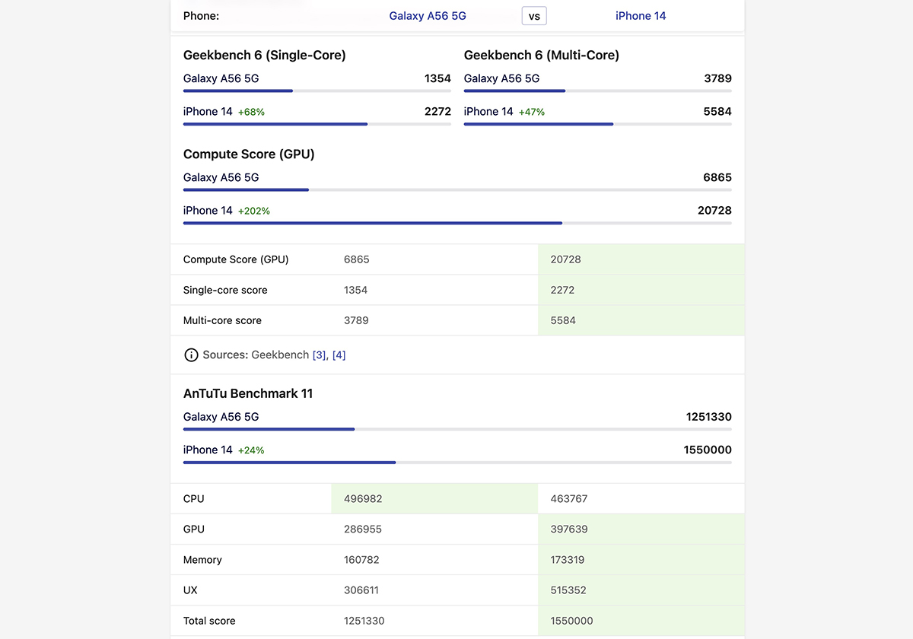Click the Total score row label
This screenshot has height=639, width=913.
[x=209, y=621]
